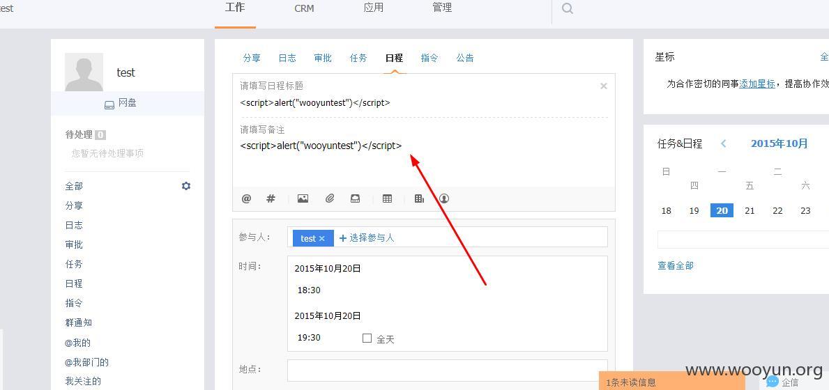Select the 分享 post tab

click(x=252, y=58)
